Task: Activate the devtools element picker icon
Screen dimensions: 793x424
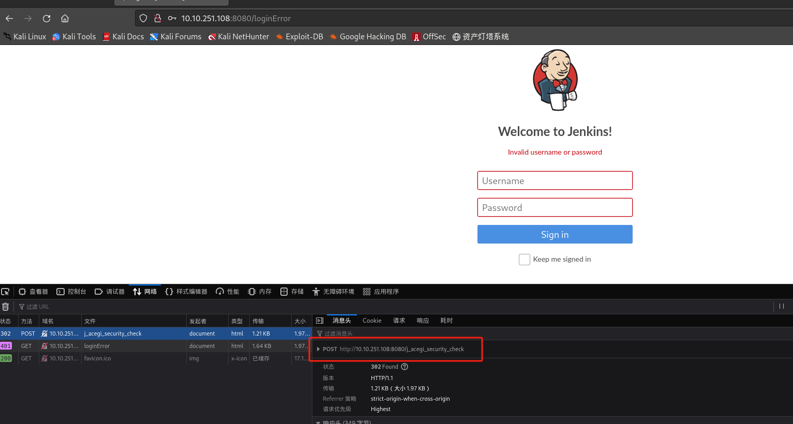Action: [5, 292]
